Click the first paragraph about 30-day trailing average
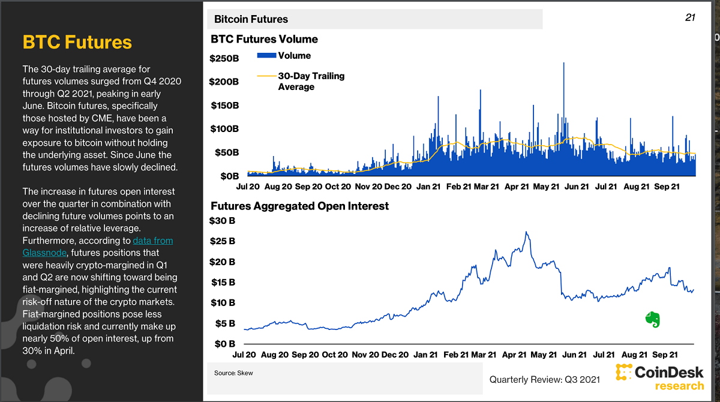Image resolution: width=720 pixels, height=402 pixels. [x=102, y=118]
